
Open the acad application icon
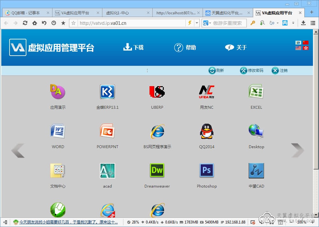107,171
